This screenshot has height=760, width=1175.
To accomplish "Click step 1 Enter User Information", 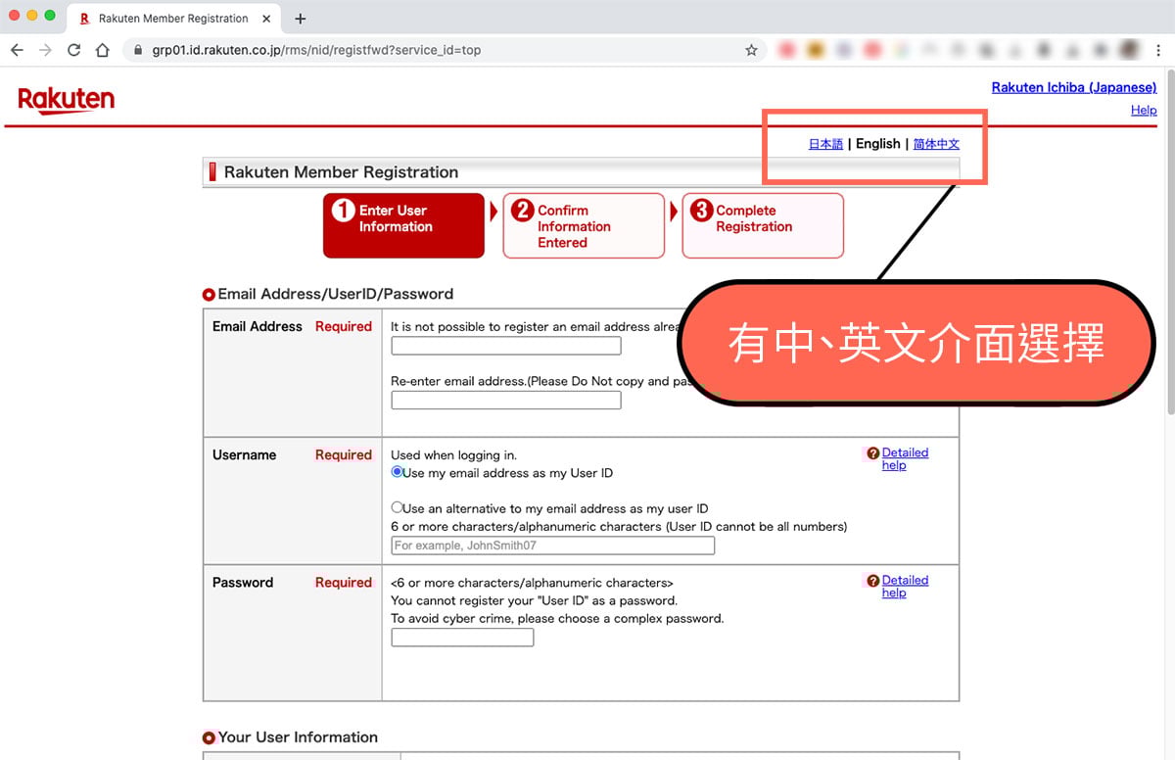I will (x=403, y=225).
